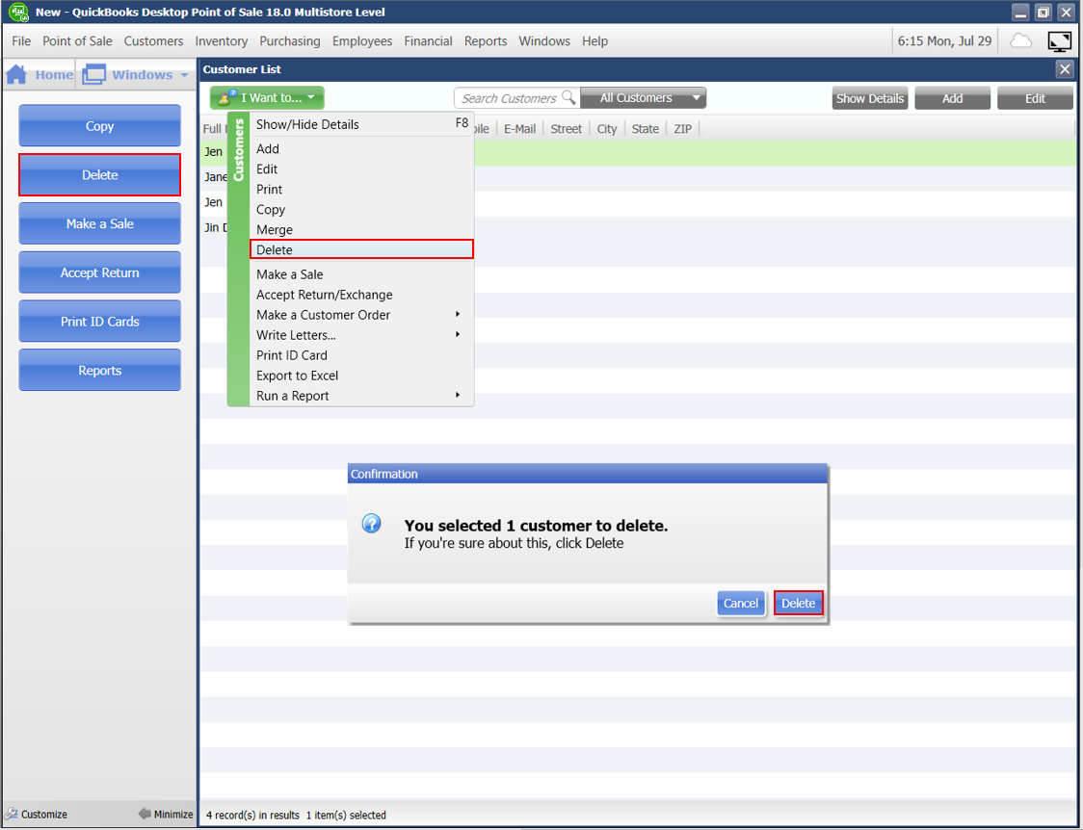Choose Edit in the I Want to menu
Image resolution: width=1083 pixels, height=830 pixels.
[361, 169]
